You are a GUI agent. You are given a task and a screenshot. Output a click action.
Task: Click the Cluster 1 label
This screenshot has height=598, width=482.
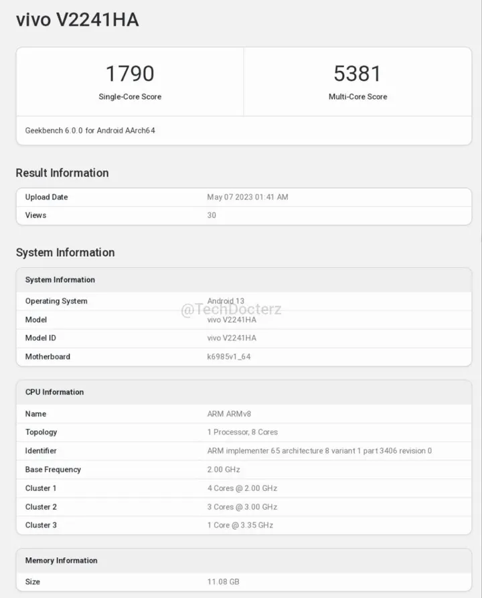[41, 488]
